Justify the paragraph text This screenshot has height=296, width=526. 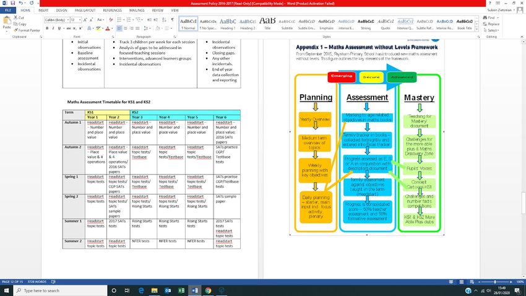[137, 28]
